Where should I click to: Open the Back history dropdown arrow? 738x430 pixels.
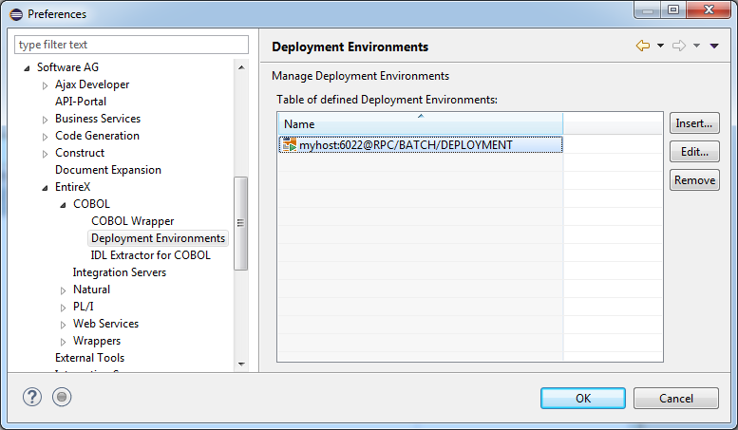pyautogui.click(x=660, y=46)
